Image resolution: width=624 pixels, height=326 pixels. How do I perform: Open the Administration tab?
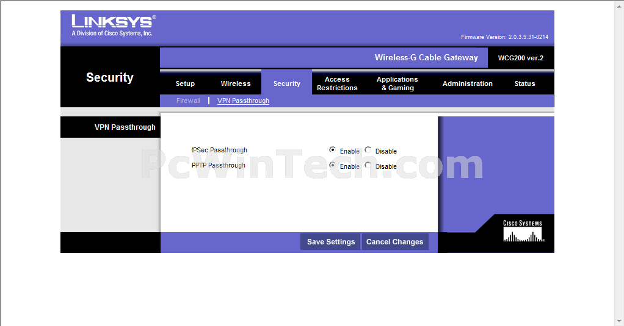coord(468,83)
